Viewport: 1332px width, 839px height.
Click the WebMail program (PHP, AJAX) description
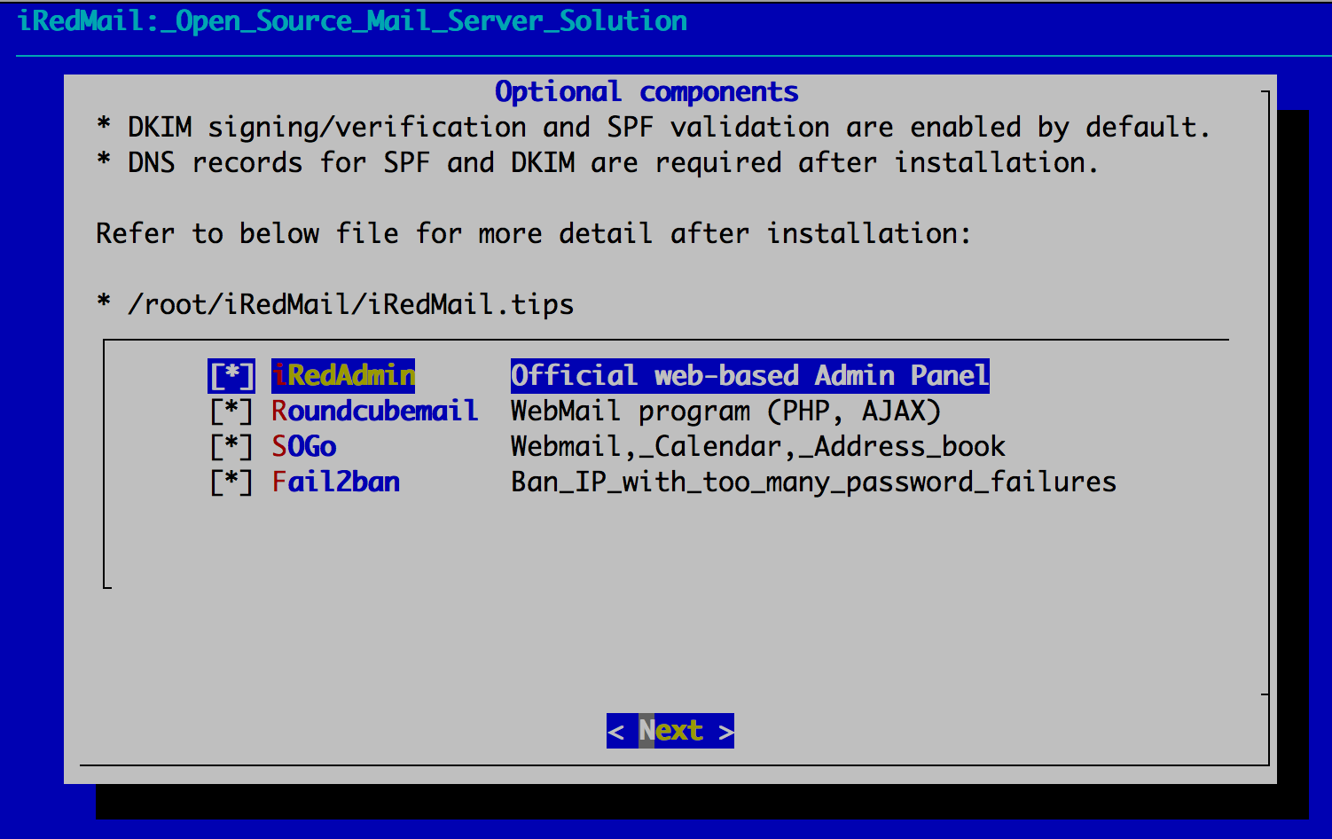tap(725, 411)
